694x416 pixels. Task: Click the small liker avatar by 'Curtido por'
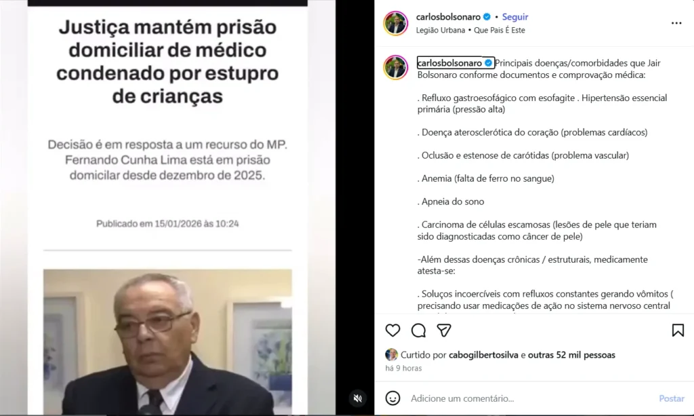391,355
